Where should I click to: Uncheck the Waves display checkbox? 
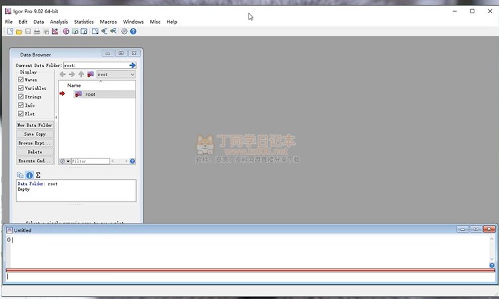coord(21,80)
